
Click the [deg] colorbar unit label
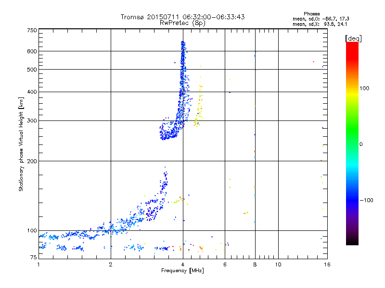click(353, 38)
